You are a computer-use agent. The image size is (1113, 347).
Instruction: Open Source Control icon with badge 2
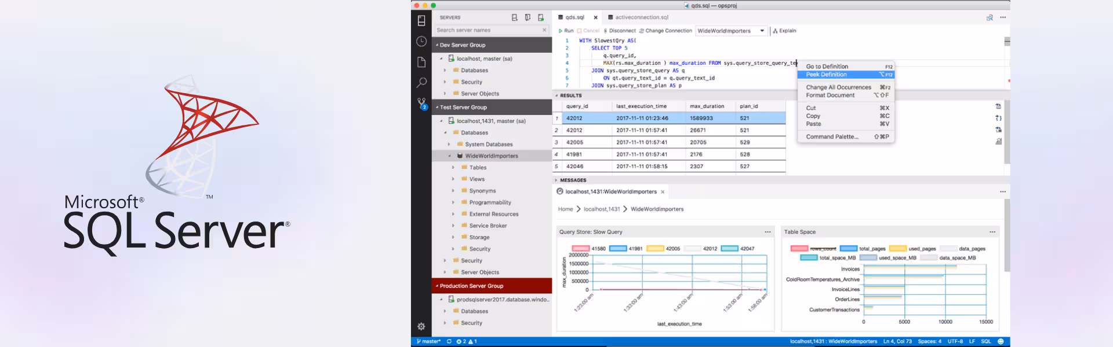tap(422, 104)
